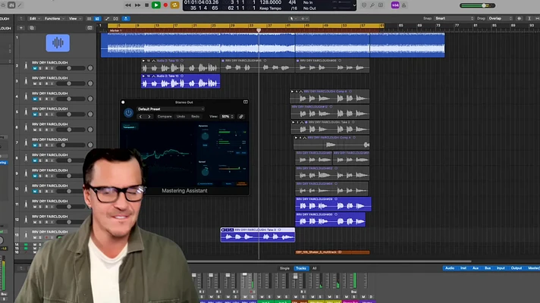
Task: Click the highlighted grid view icon
Action: pos(97,19)
